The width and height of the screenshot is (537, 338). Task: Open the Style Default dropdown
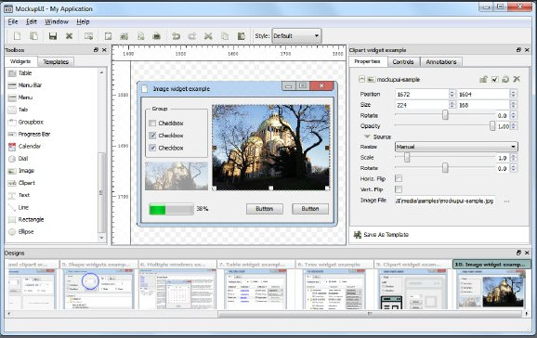coord(296,35)
